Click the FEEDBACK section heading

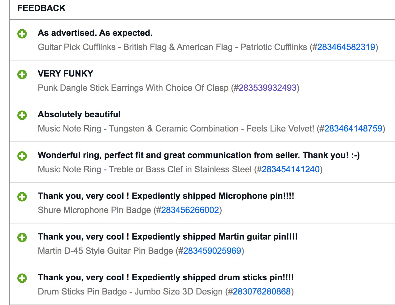pos(41,8)
